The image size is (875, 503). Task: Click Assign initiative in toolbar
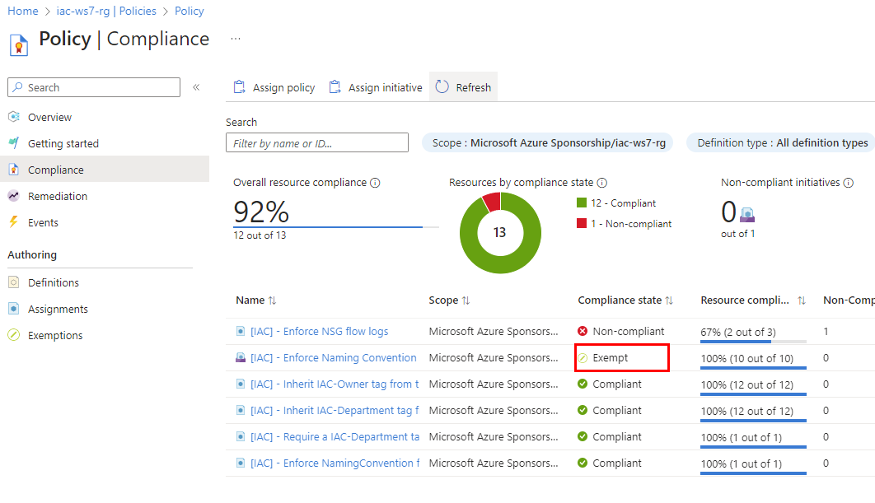[x=376, y=87]
